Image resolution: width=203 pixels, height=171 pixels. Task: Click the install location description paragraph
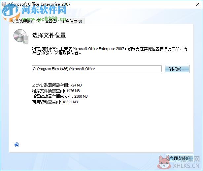[110, 51]
